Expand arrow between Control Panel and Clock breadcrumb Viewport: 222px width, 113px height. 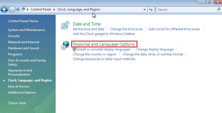click(x=54, y=10)
